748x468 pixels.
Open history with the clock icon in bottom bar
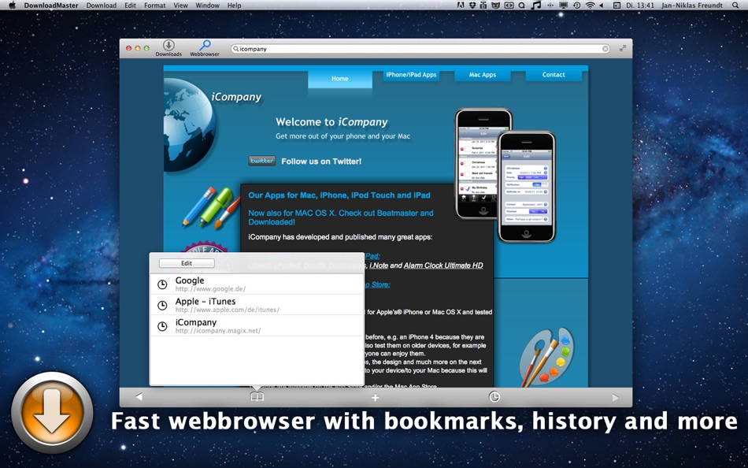(494, 396)
